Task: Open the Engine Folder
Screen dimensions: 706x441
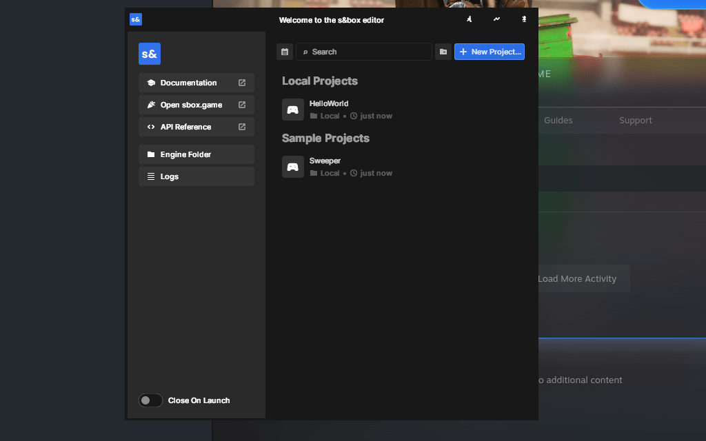Action: tap(196, 154)
